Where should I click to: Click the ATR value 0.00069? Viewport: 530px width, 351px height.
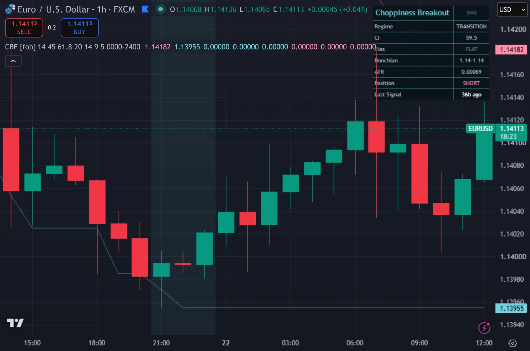(471, 72)
